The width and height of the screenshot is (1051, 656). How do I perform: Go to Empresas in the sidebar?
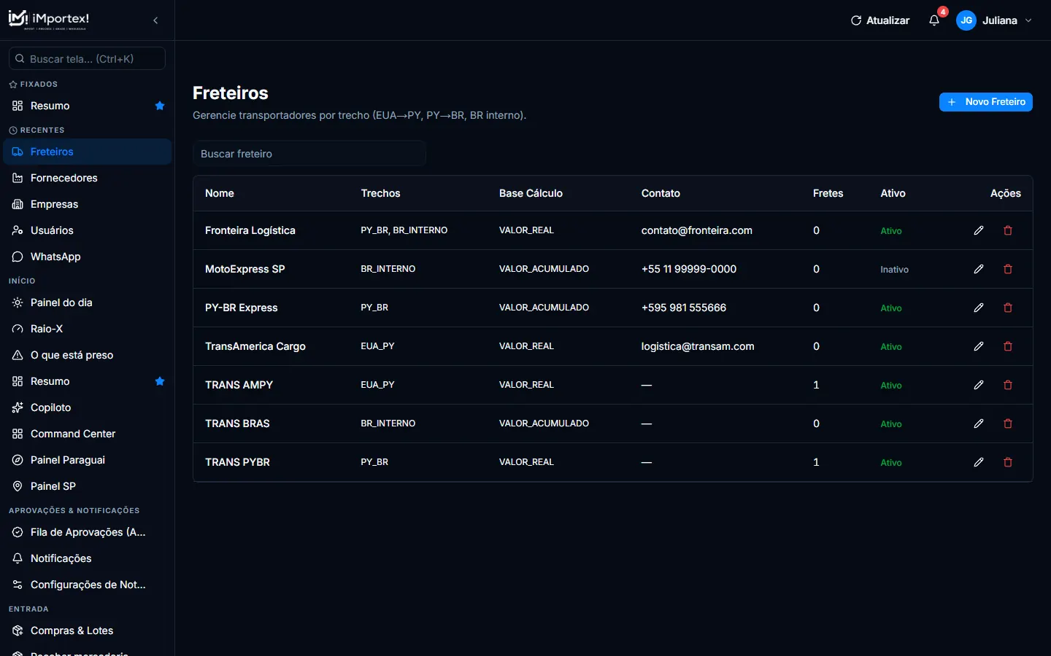point(88,204)
